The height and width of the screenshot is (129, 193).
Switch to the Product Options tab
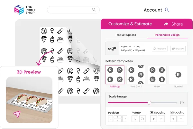click(x=126, y=35)
